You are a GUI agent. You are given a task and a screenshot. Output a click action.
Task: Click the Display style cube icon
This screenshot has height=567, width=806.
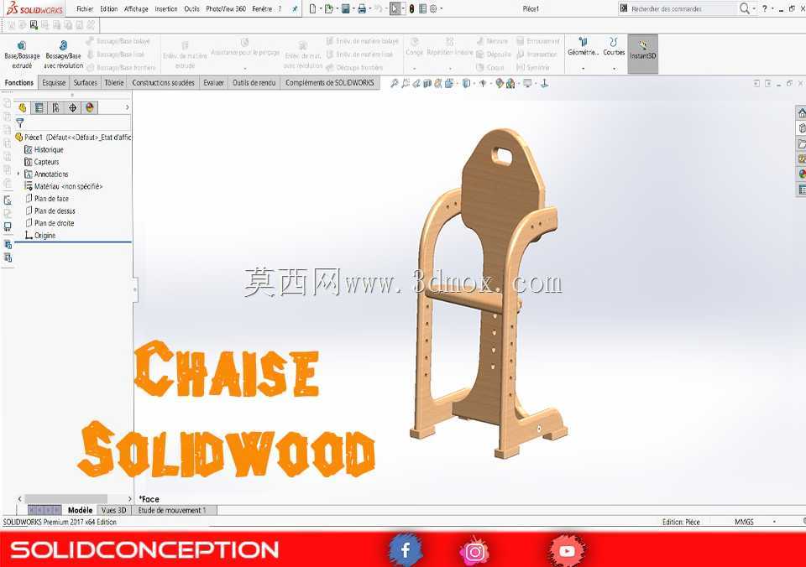pos(466,83)
